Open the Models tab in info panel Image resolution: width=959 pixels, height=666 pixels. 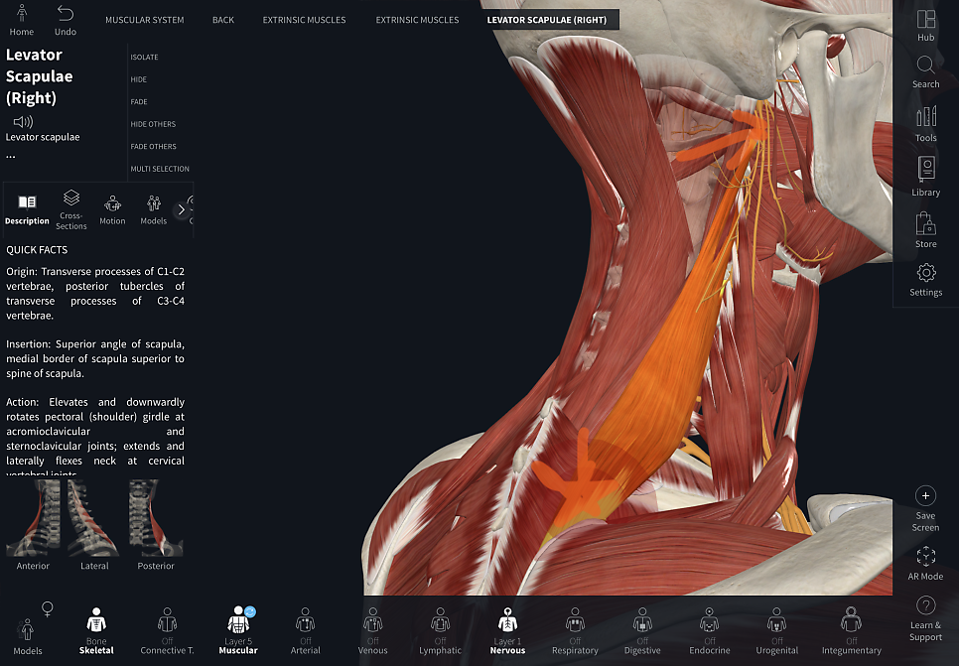pyautogui.click(x=154, y=209)
